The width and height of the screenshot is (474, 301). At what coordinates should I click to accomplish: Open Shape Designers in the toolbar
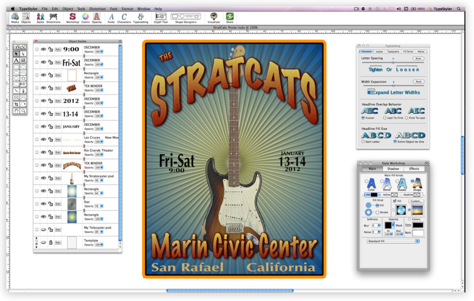pos(185,18)
